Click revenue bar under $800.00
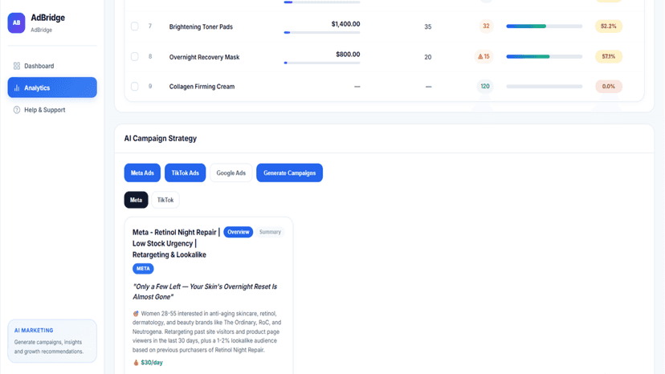Screen dimensions: 665x374 322,63
